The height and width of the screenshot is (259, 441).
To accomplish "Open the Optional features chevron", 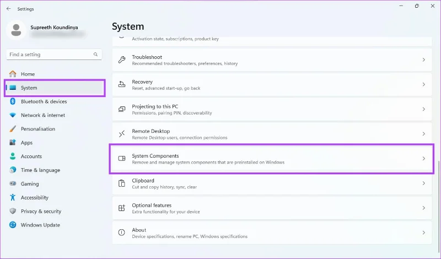I will pos(423,208).
